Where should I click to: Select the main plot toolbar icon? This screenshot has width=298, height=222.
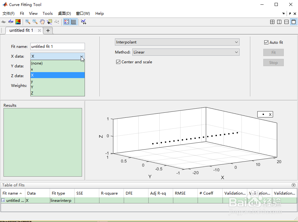3,22
